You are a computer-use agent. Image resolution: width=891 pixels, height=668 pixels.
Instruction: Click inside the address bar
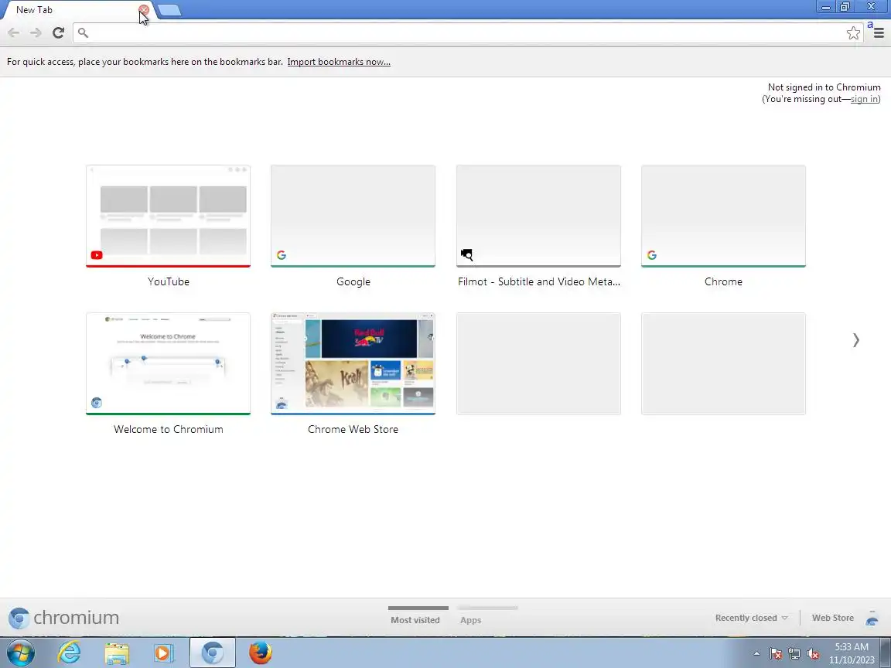pyautogui.click(x=467, y=33)
